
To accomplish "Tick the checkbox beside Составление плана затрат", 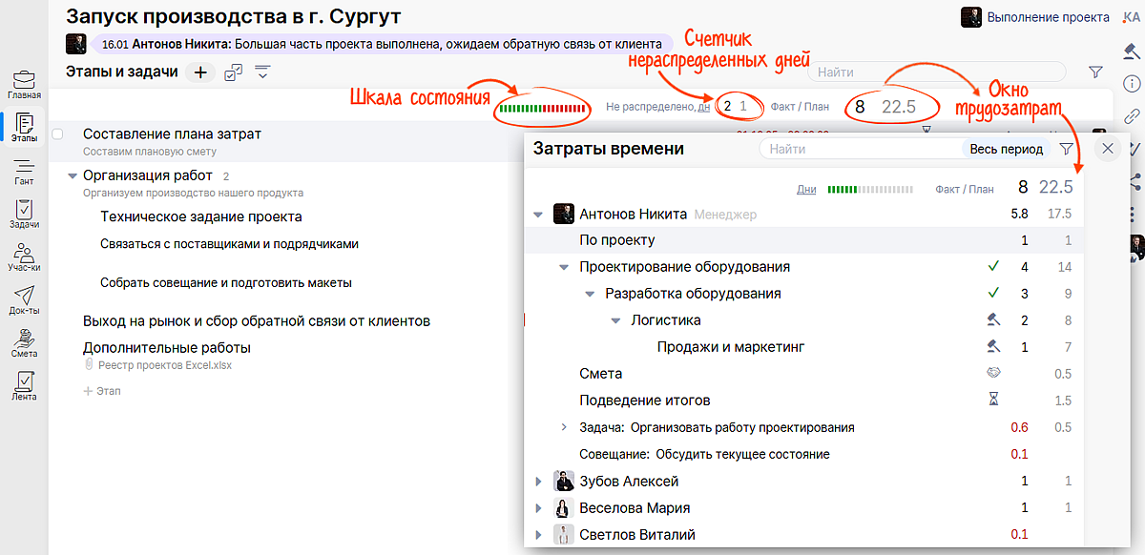I will coord(57,134).
